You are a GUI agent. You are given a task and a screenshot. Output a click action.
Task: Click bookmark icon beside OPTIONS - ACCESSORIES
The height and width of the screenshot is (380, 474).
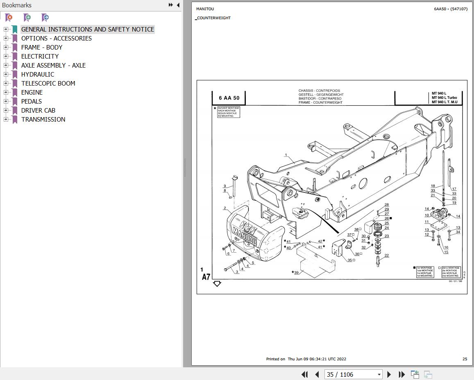15,38
